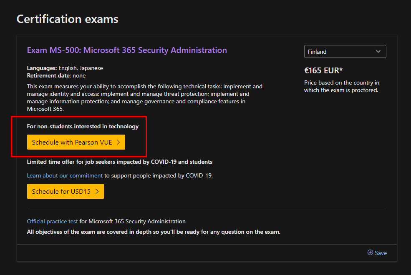This screenshot has width=411, height=275.
Task: Click the exam description paragraph
Action: point(144,97)
